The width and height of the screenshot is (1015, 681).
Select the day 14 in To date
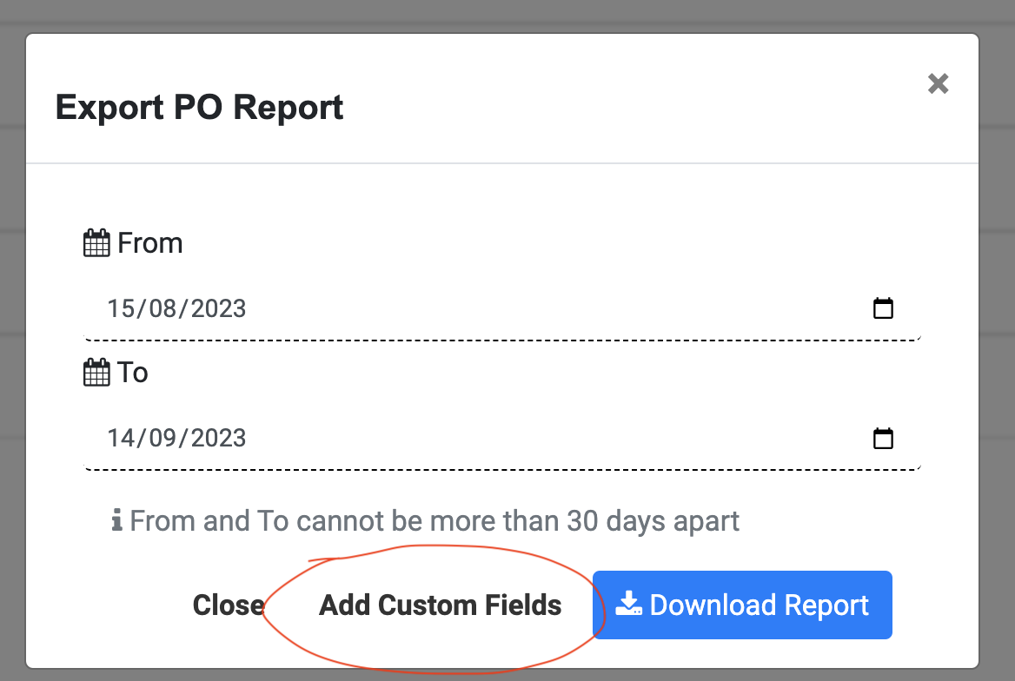coord(121,438)
